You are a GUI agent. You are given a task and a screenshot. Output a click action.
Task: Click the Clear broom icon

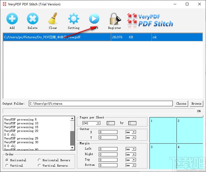(53, 19)
